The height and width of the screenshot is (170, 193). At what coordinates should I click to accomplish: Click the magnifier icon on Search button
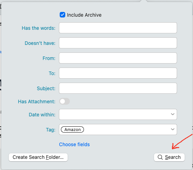160,157
